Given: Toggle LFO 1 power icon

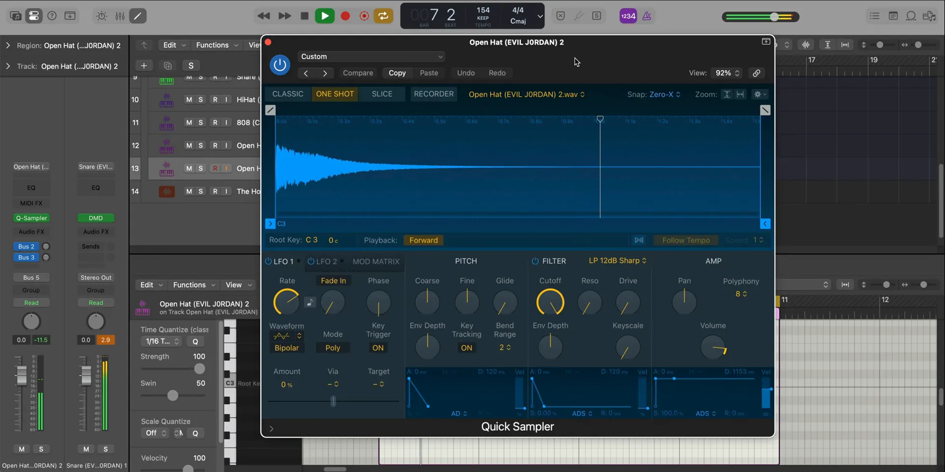Looking at the screenshot, I should 268,261.
